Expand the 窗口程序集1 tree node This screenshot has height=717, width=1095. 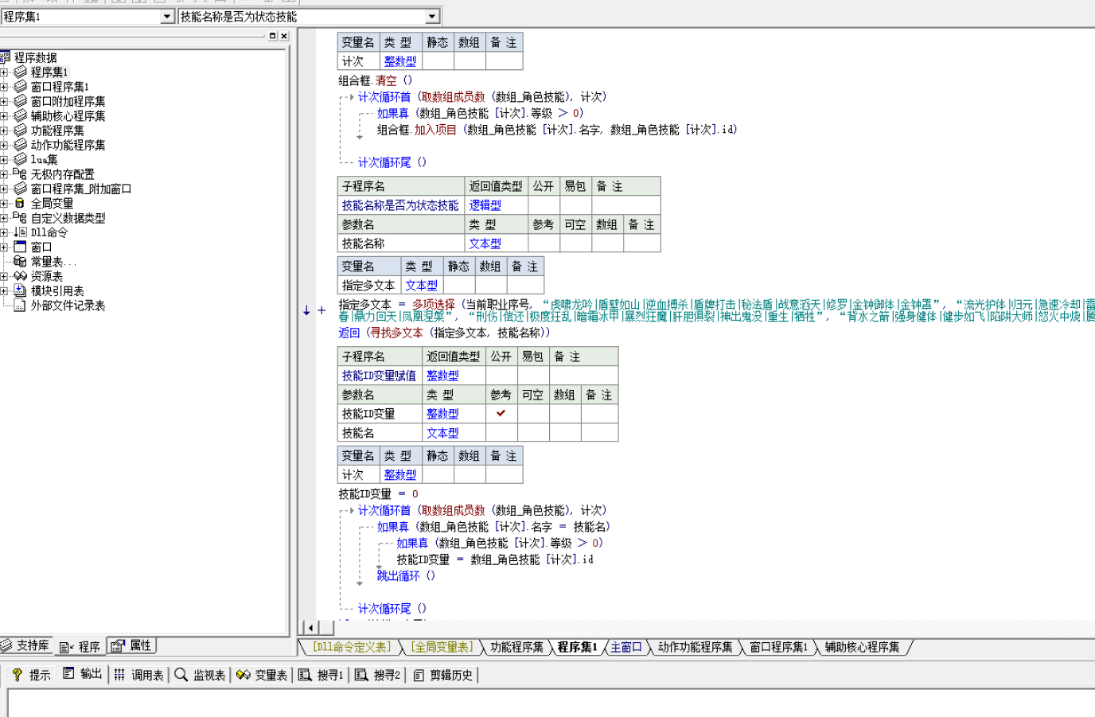(x=4, y=87)
